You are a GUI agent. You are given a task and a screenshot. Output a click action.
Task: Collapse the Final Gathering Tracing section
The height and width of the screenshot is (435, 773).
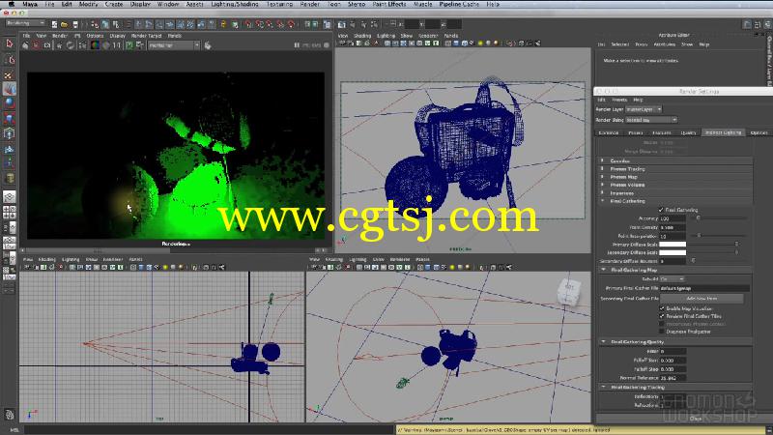603,388
